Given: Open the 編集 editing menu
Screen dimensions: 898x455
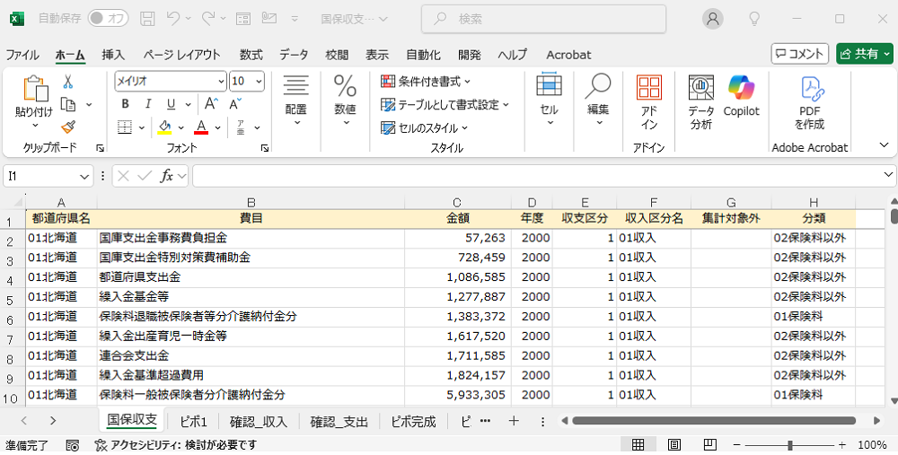Looking at the screenshot, I should point(598,101).
